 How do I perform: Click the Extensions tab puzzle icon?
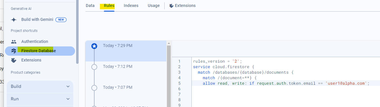[x=171, y=6]
